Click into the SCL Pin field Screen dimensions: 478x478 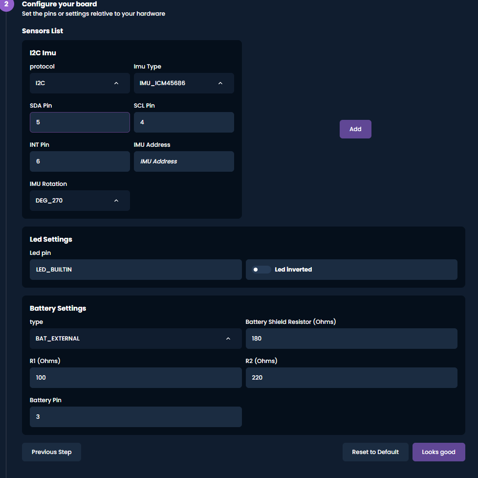click(184, 122)
